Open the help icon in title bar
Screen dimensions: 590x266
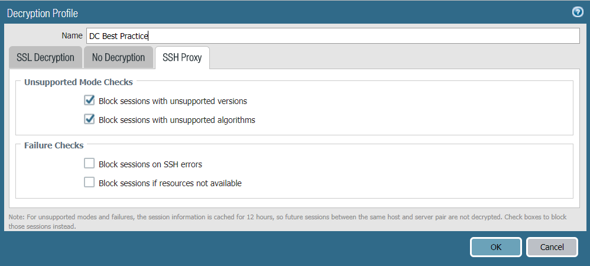[578, 12]
